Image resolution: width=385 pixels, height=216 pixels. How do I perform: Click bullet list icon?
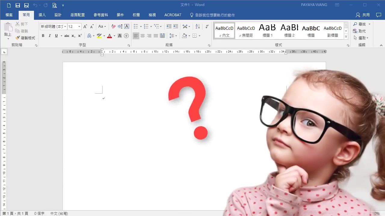click(136, 26)
